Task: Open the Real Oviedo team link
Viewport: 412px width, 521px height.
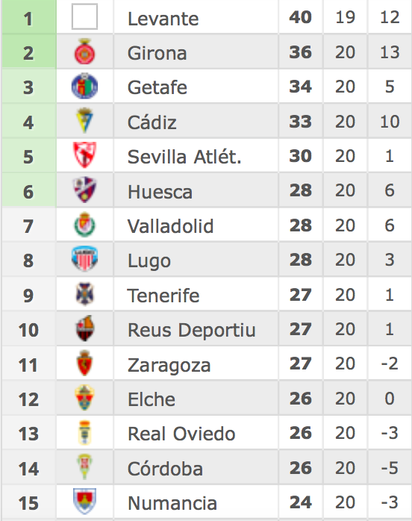Action: pyautogui.click(x=181, y=434)
